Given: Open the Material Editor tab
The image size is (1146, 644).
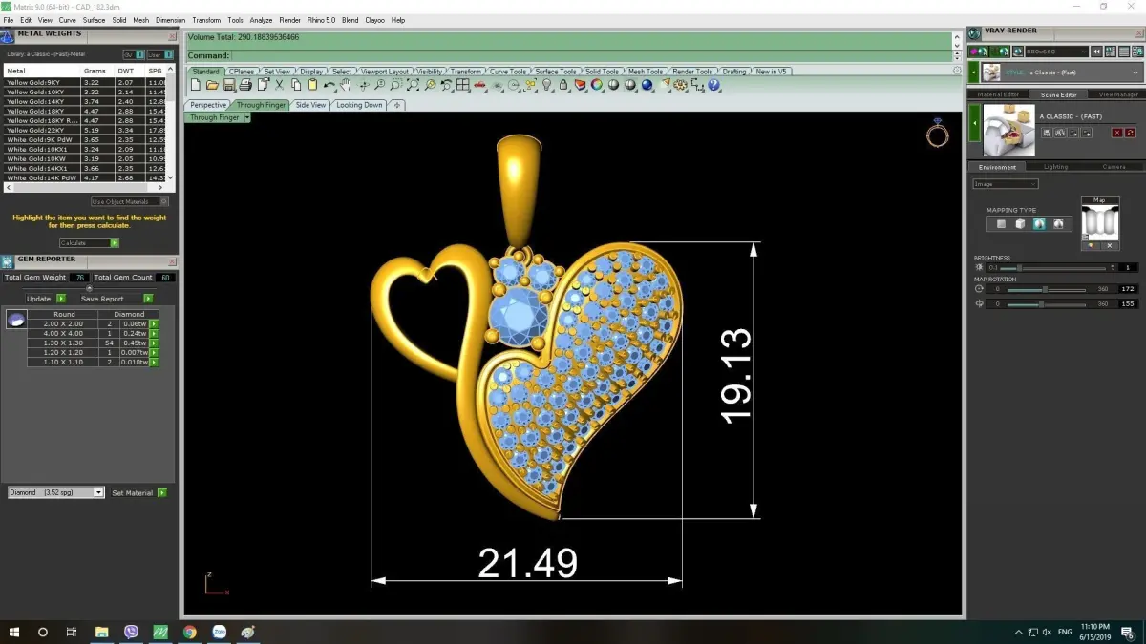Looking at the screenshot, I should tap(999, 94).
